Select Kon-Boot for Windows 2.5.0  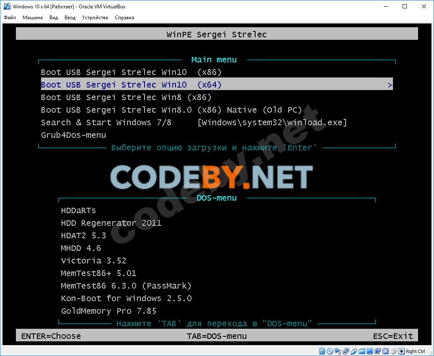click(x=126, y=299)
